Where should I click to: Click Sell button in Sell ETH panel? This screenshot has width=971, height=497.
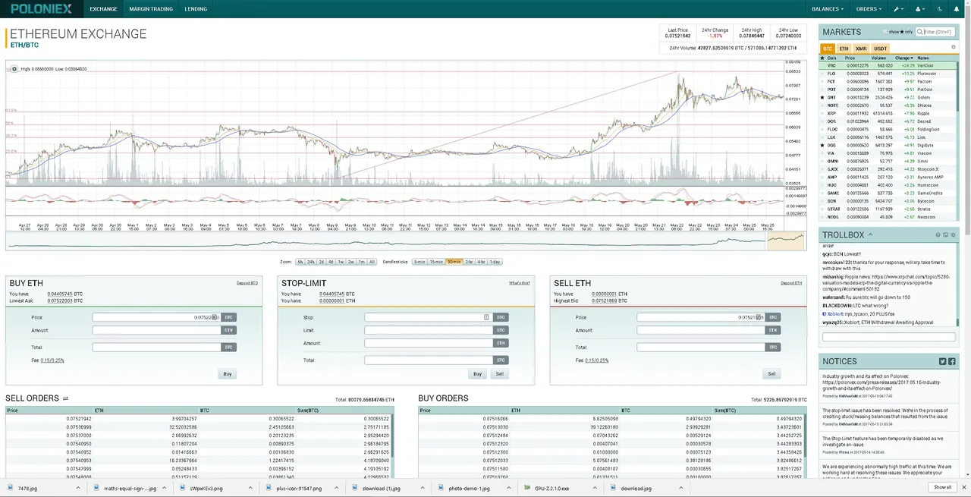771,373
